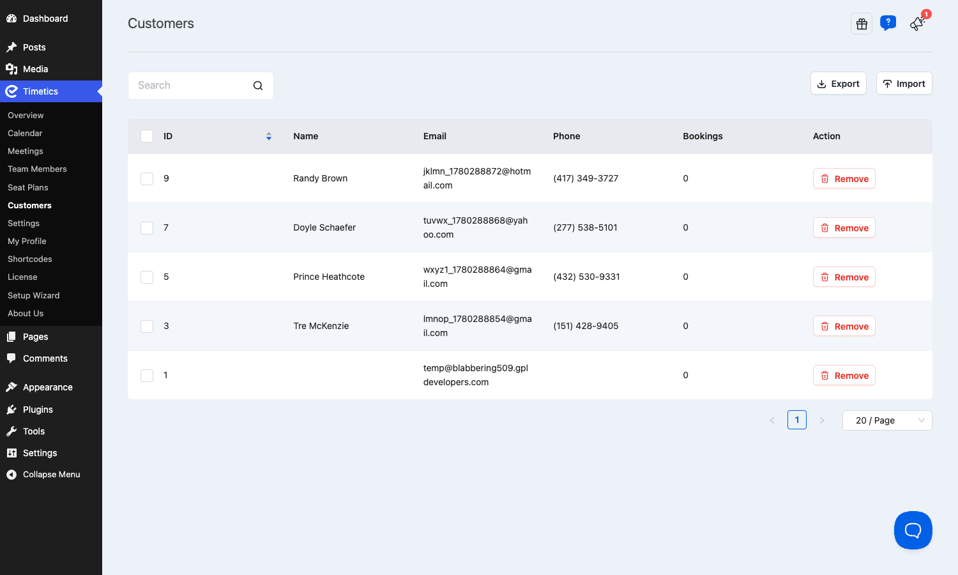Open My Profile submenu item
Image resolution: width=958 pixels, height=575 pixels.
[x=27, y=241]
